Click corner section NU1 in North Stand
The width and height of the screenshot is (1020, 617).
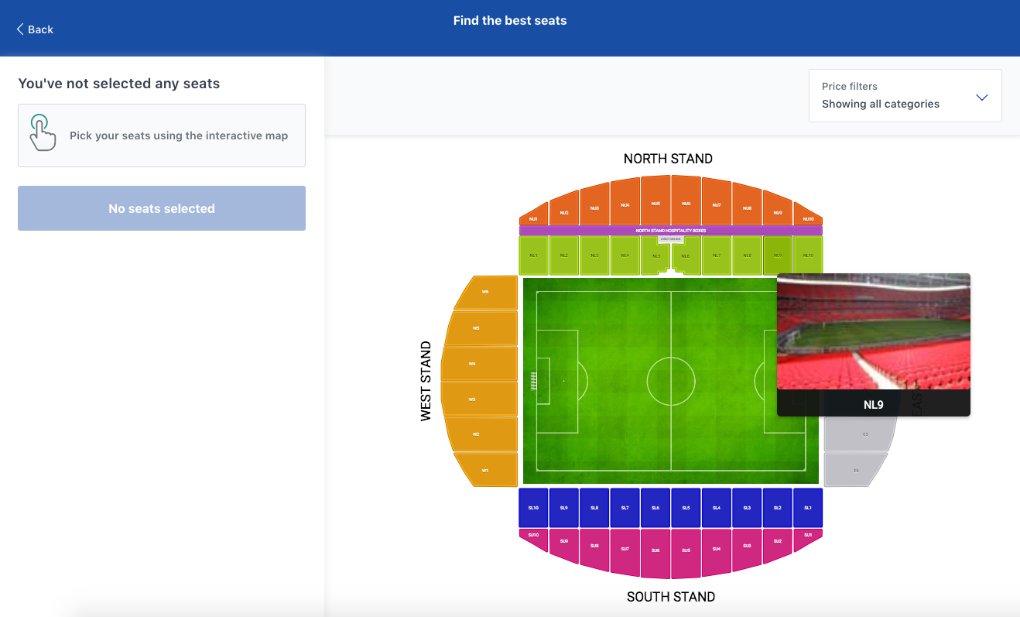click(x=533, y=215)
